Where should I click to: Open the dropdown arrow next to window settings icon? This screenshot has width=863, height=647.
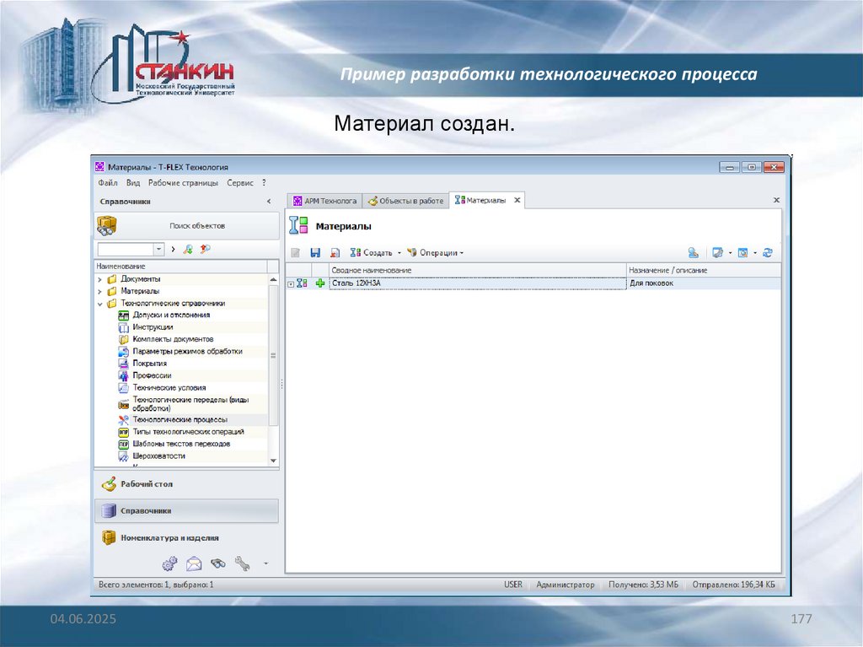(731, 253)
